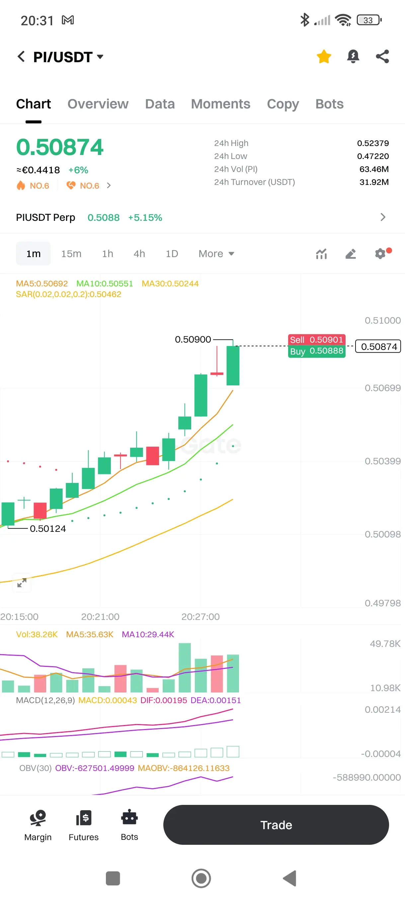Tap the large 0.50874 price
405x902 pixels.
tap(60, 147)
